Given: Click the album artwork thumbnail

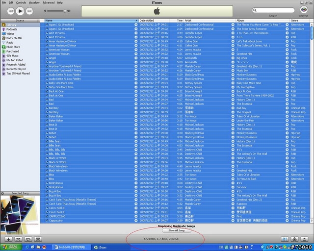Looking at the screenshot, I should click(x=20, y=215).
